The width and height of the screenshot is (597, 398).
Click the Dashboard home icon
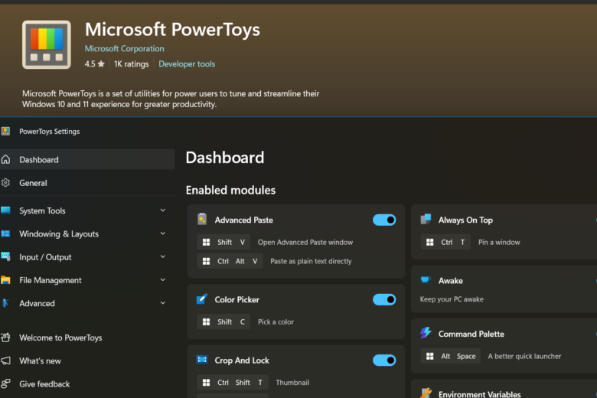(x=5, y=159)
